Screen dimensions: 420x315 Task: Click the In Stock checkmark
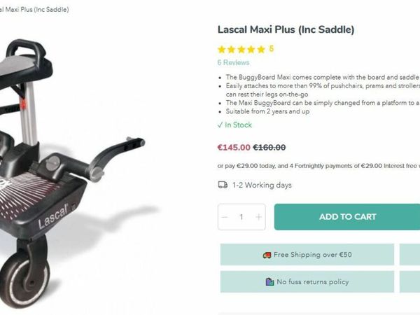pyautogui.click(x=220, y=125)
